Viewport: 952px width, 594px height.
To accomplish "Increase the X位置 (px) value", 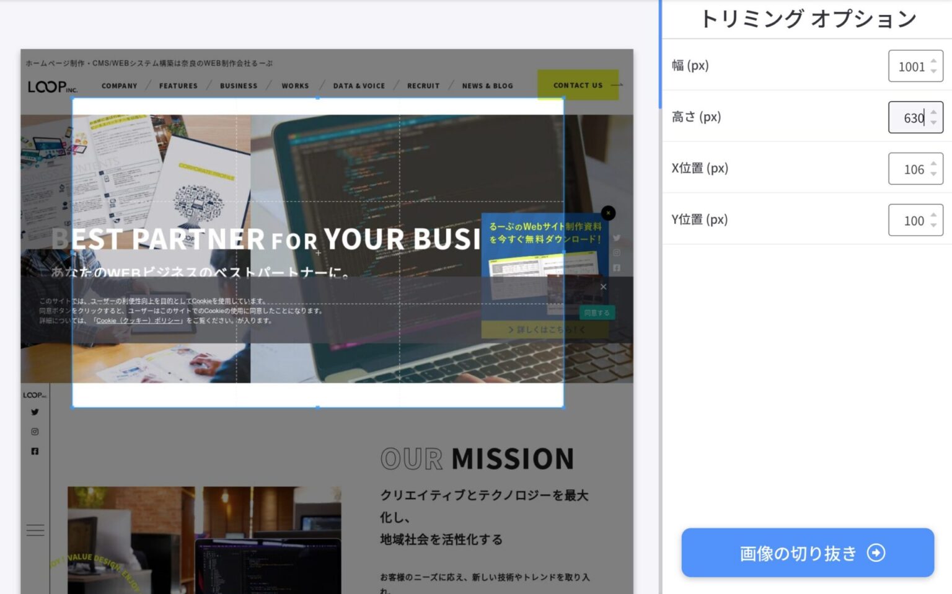I will click(x=933, y=164).
